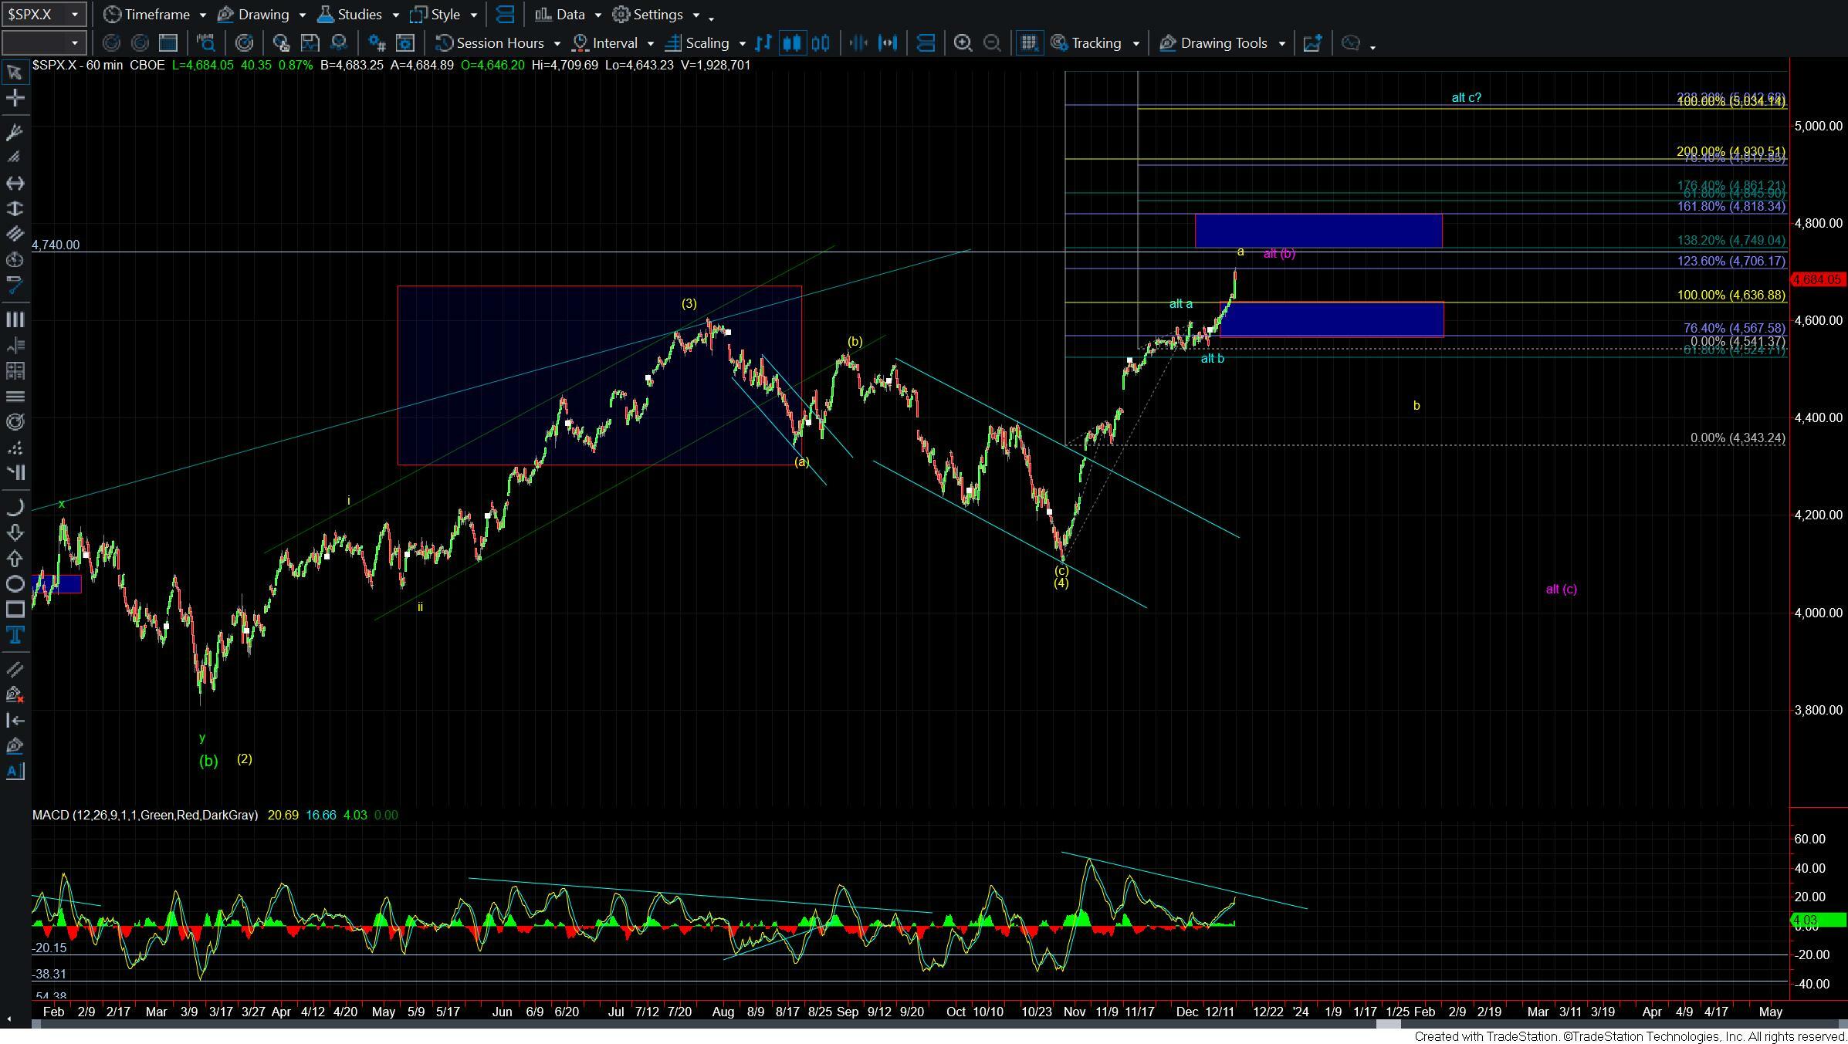Open the $SPX.X symbol dropdown
The image size is (1848, 1044).
click(x=74, y=14)
